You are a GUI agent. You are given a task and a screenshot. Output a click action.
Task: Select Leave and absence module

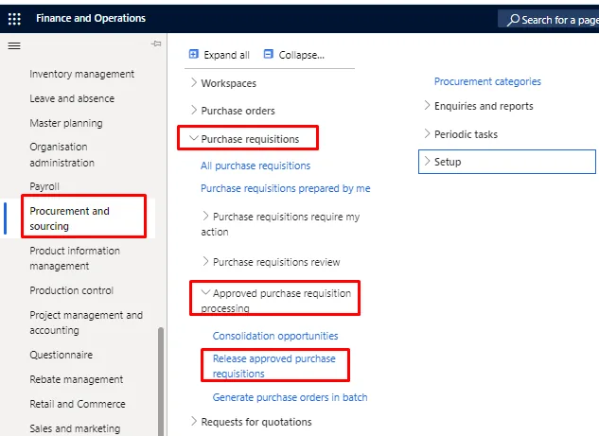72,98
